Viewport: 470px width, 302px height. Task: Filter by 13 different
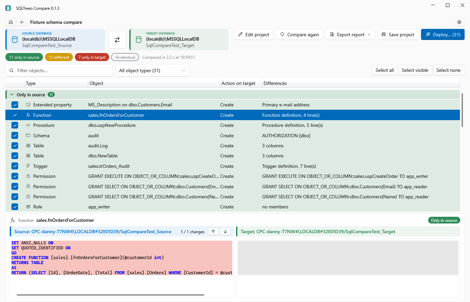[59, 57]
